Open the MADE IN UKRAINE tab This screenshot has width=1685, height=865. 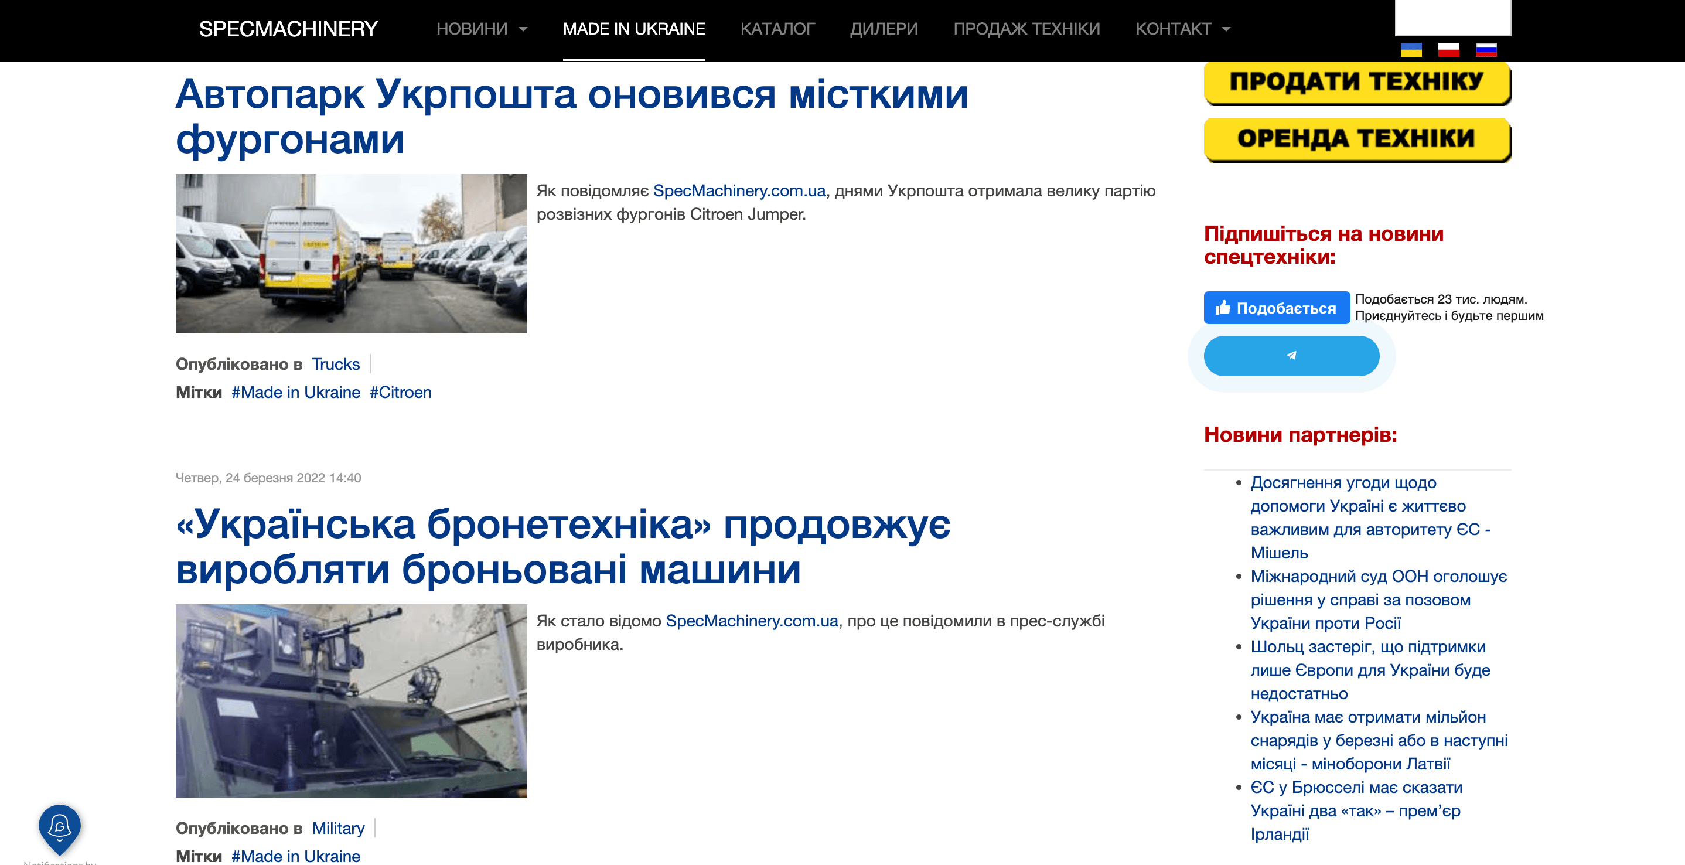[634, 29]
